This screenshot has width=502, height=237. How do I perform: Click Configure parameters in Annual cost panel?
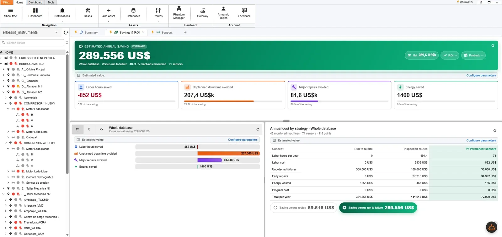point(481,140)
